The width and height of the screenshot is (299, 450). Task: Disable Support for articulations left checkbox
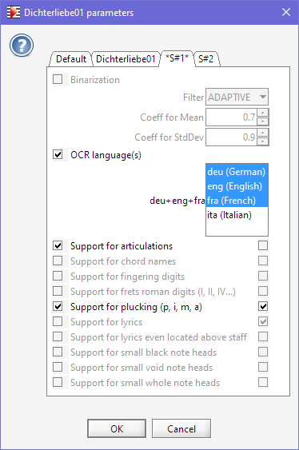58,245
